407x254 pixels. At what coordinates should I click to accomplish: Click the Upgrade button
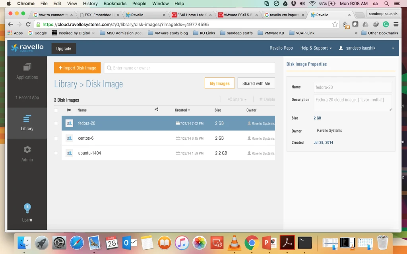pyautogui.click(x=64, y=48)
